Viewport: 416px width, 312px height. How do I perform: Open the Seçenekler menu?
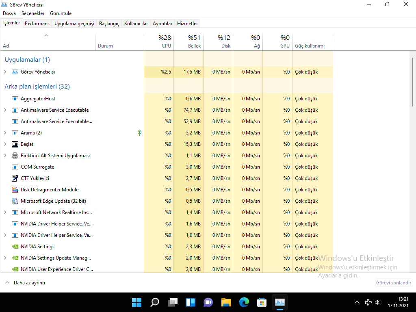[33, 13]
